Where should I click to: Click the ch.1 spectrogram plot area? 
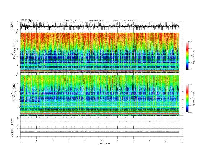(100, 53)
